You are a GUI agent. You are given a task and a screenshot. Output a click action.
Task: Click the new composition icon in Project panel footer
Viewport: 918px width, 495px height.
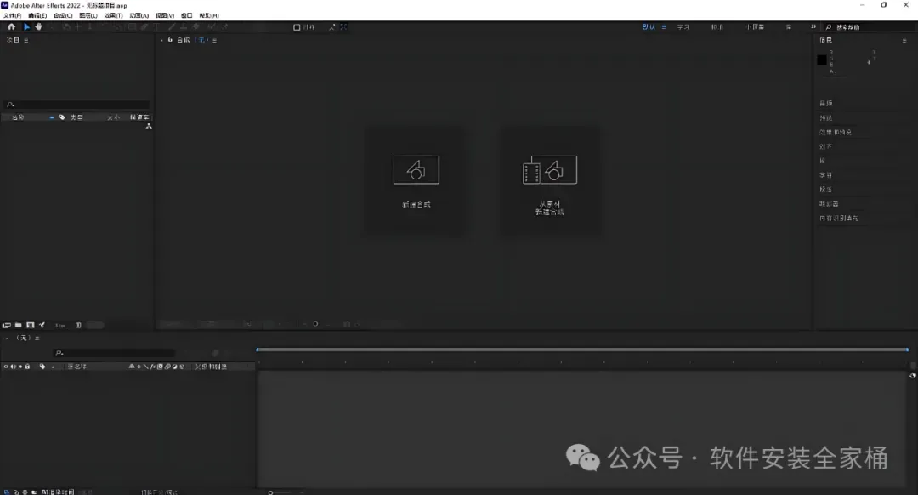tap(31, 325)
